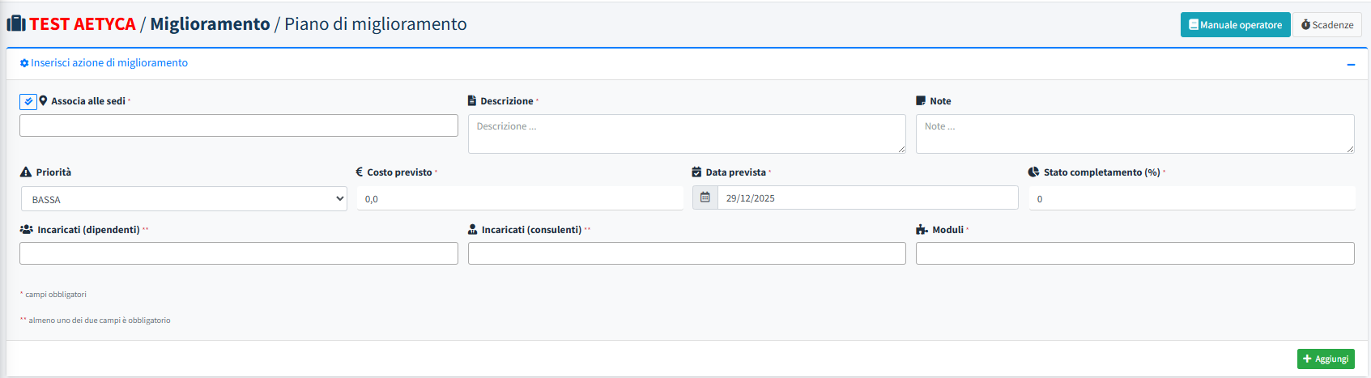Screen dimensions: 1371x378
Task: Open the Manuale operatore guide
Action: point(1235,25)
